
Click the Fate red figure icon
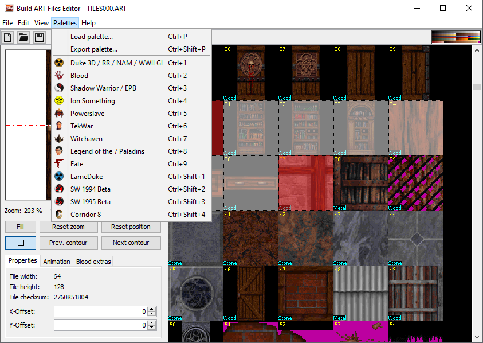(59, 164)
